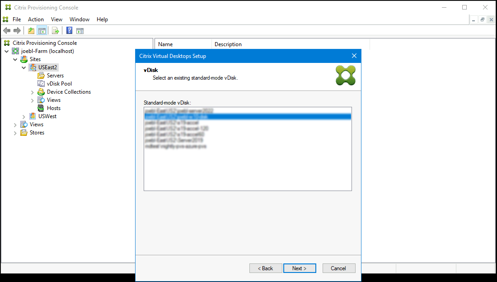Open Help using the question mark icon
497x282 pixels.
(69, 30)
